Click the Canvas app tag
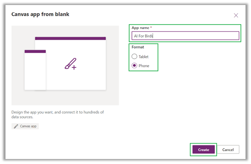The width and height of the screenshot is (251, 164). point(25,126)
